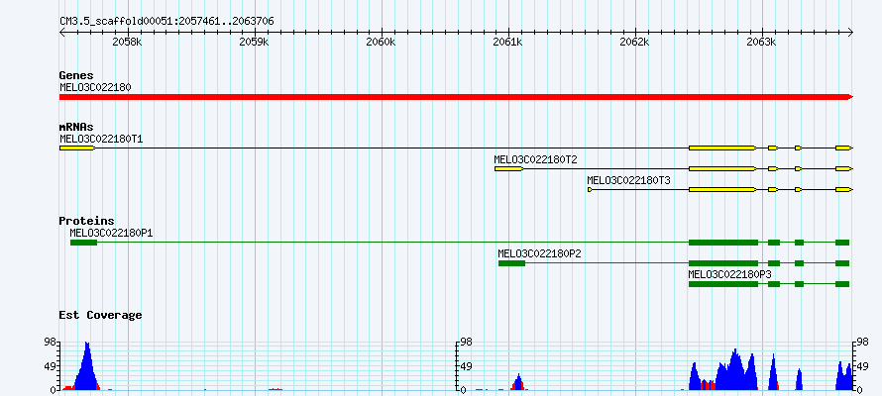Screen dimensions: 882x396
Task: Click the tiny first exon of transcript T3
Action: [x=590, y=190]
